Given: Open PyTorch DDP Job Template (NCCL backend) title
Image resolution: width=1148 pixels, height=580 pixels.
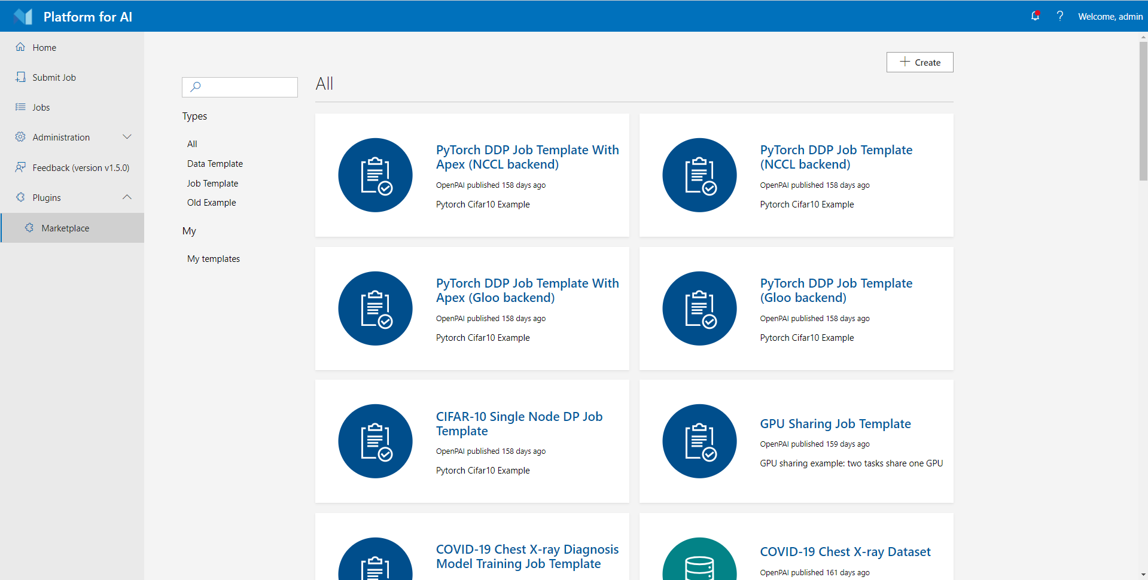Looking at the screenshot, I should 836,157.
